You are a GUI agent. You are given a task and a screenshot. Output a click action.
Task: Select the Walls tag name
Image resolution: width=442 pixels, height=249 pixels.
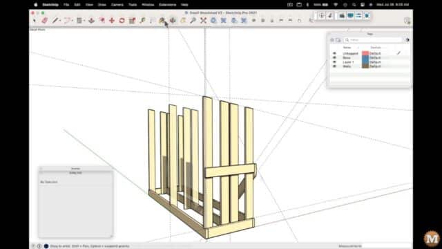pyautogui.click(x=347, y=66)
